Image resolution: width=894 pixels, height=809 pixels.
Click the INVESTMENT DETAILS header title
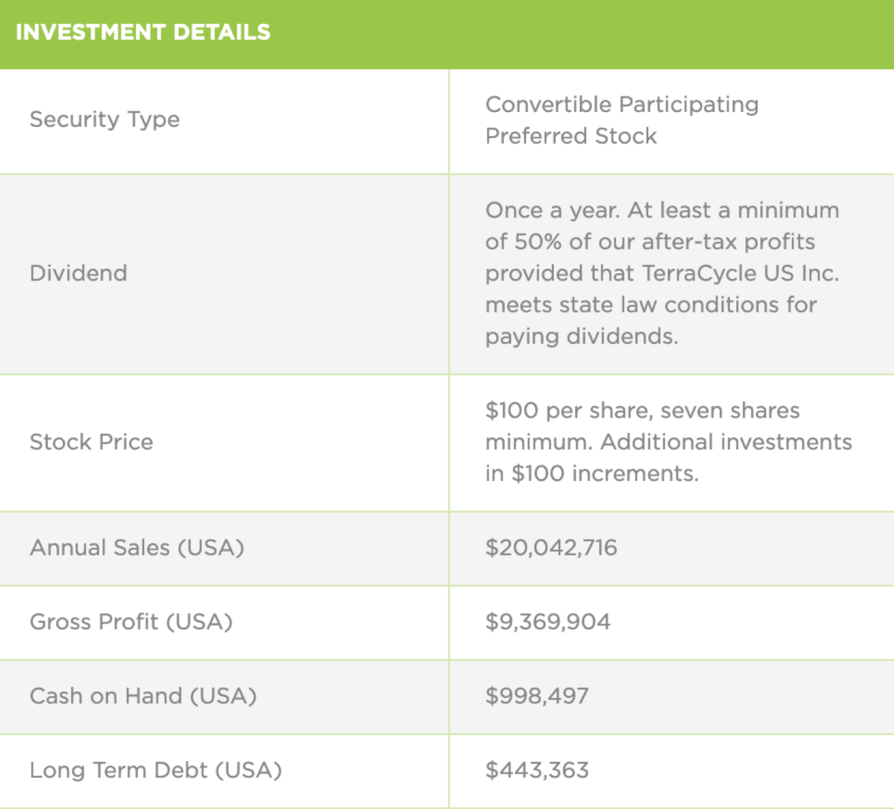pos(143,32)
